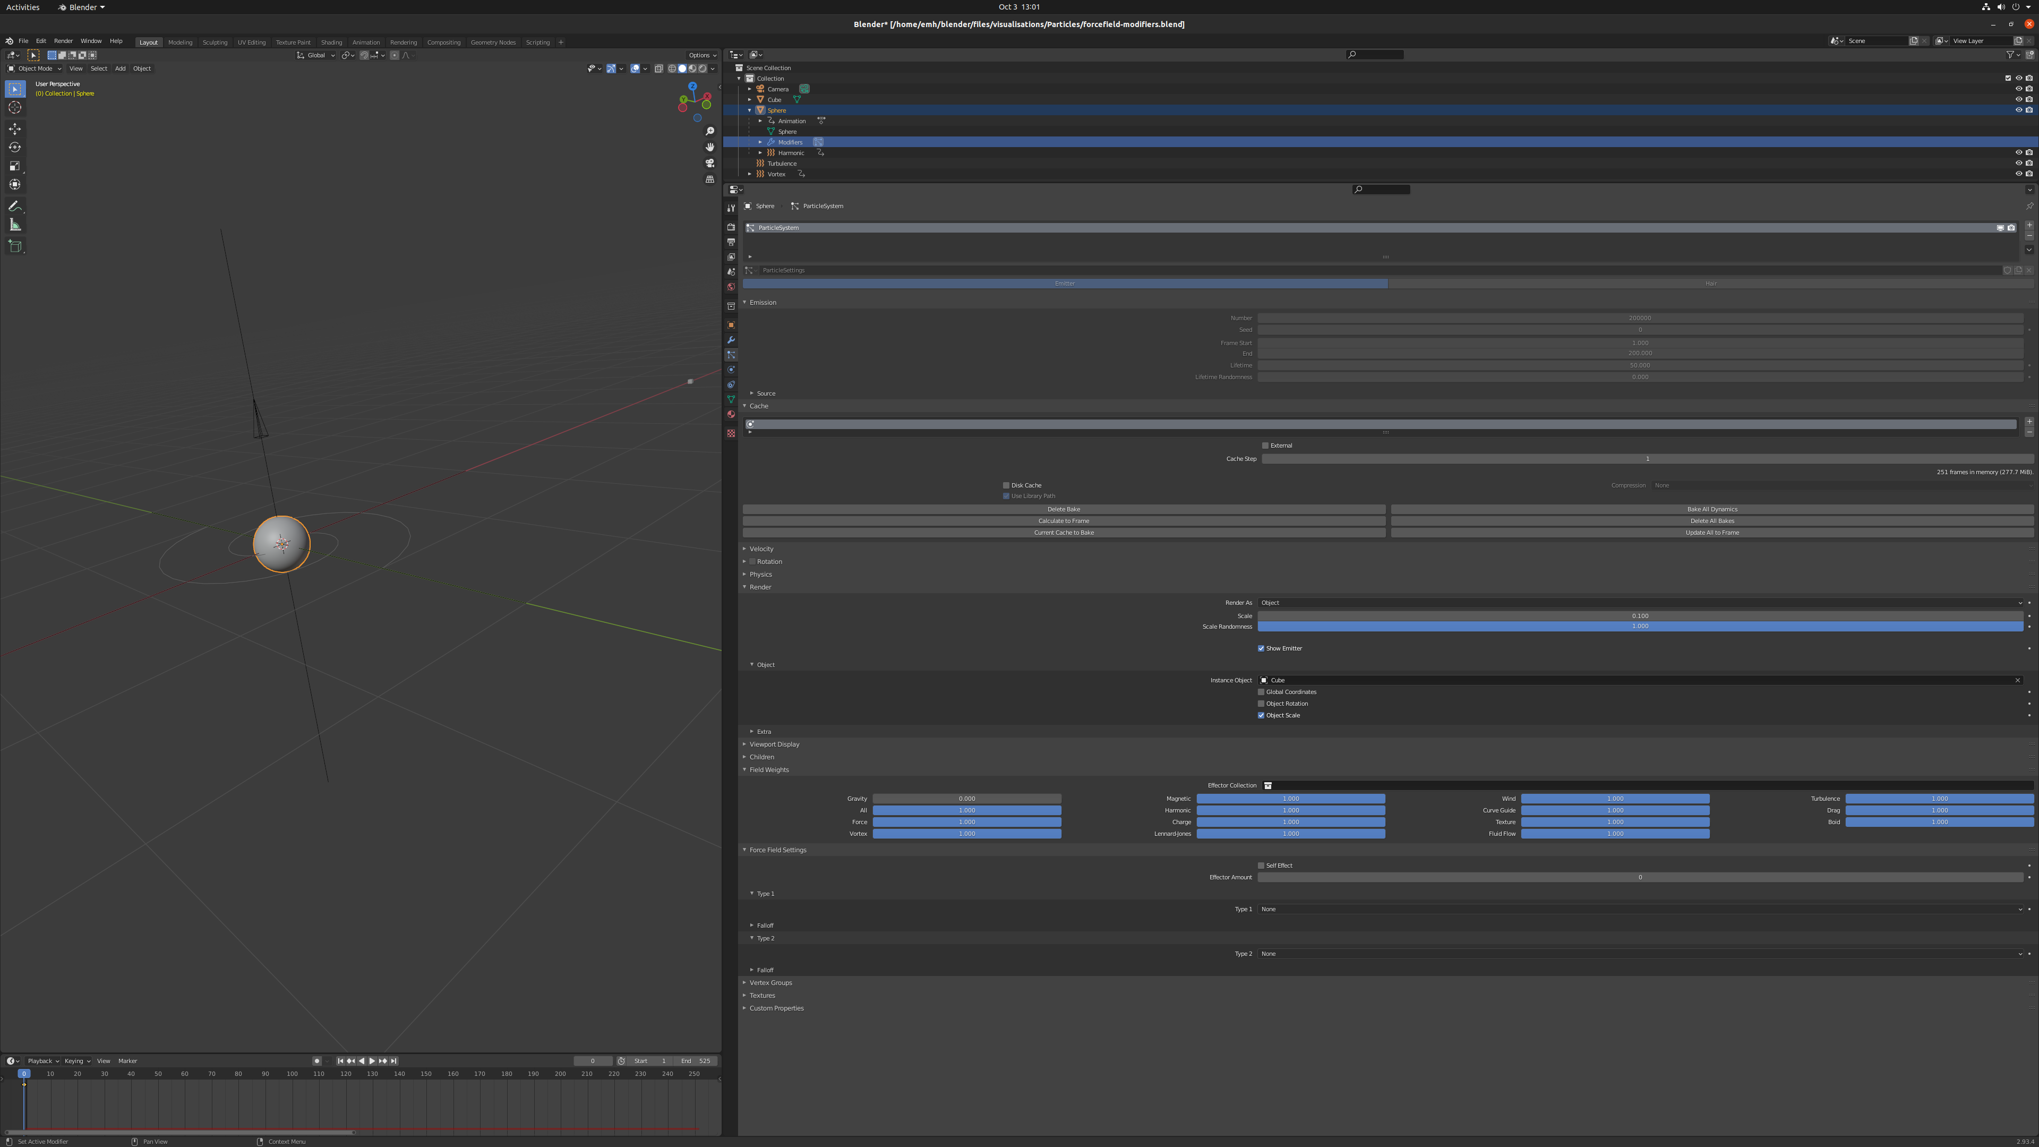Viewport: 2039px width, 1147px height.
Task: Open the Output properties tab
Action: point(731,242)
